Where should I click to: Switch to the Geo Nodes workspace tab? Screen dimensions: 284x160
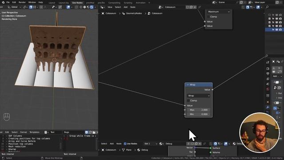[77, 3]
